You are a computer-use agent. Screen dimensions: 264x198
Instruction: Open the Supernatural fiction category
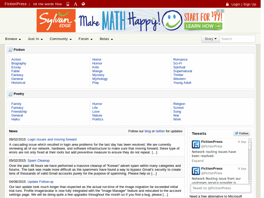click(183, 71)
